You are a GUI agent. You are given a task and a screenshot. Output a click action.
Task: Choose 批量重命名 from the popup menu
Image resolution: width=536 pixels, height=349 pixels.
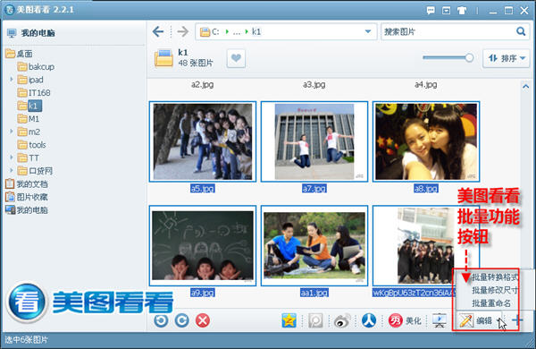pos(491,302)
